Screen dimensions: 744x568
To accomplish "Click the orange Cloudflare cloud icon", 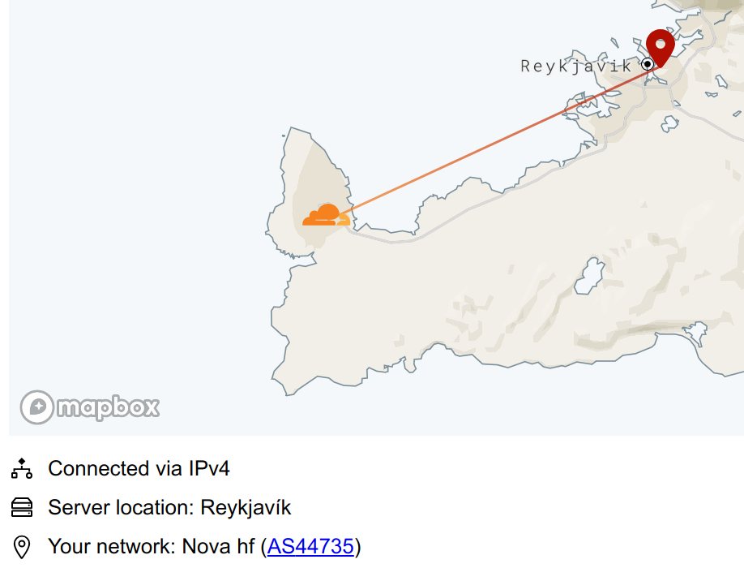I will coord(326,216).
